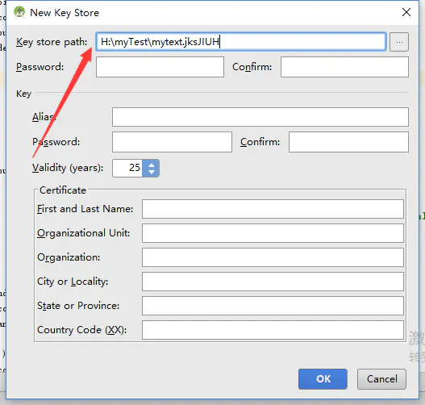Select the City or Locality field
This screenshot has height=405, width=425.
(273, 282)
